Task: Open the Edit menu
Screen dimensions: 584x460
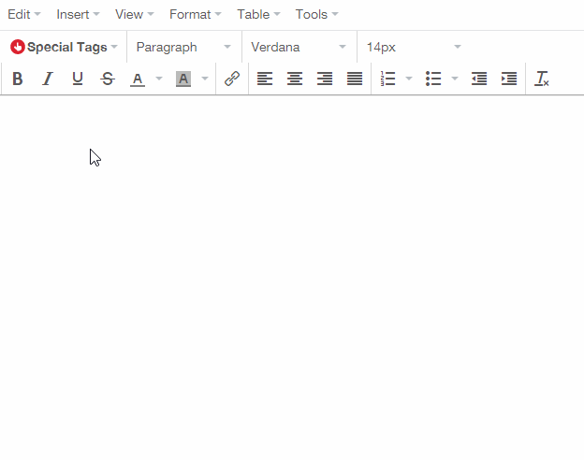Action: (24, 15)
